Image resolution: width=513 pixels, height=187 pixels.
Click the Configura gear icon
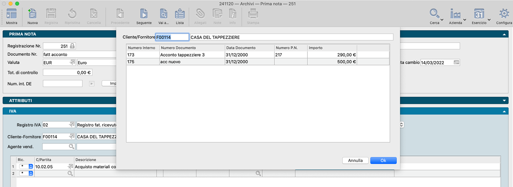[x=504, y=15]
